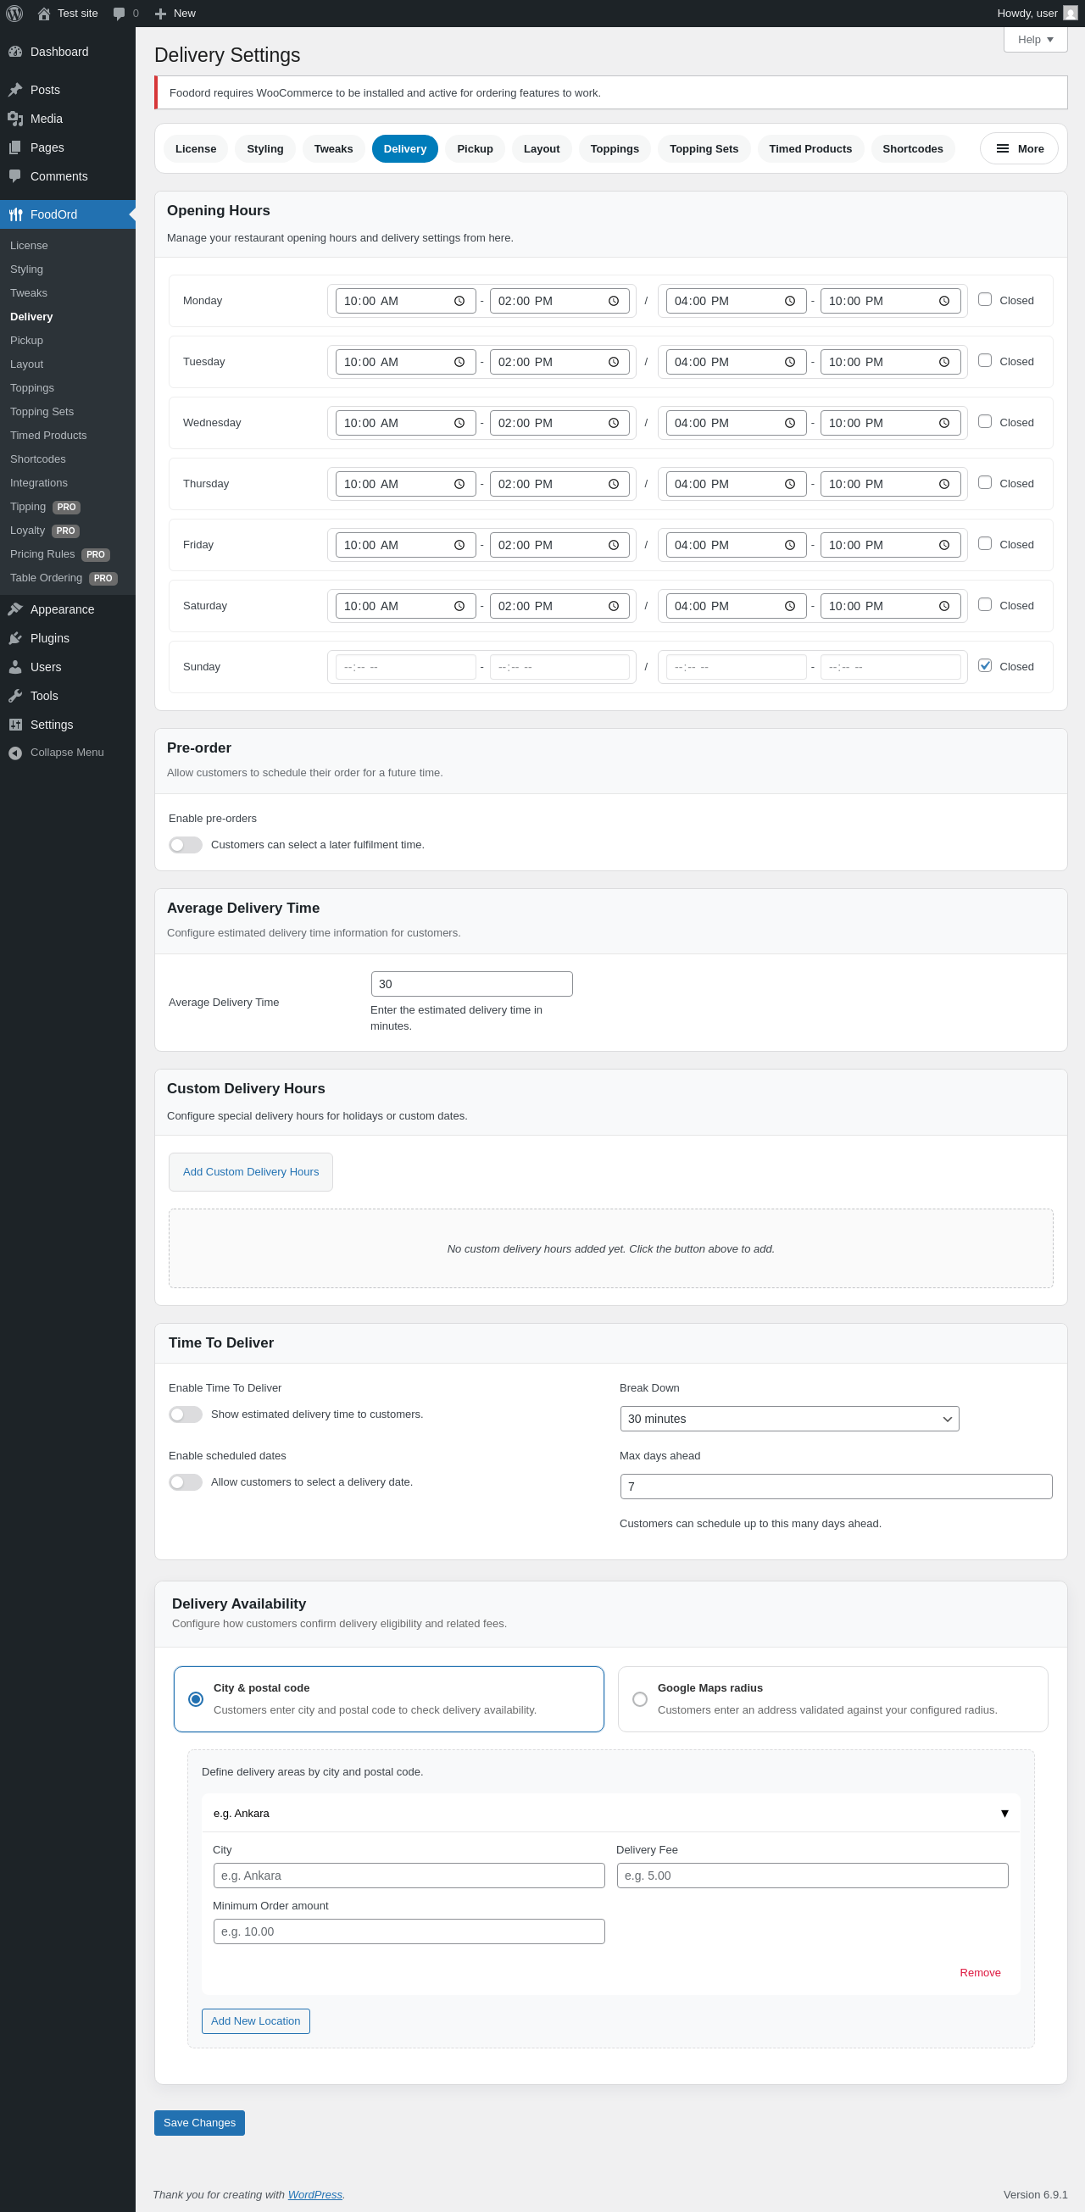Uncheck the Sunday Closed checkbox
Screen dimensions: 1085x2212
point(984,665)
